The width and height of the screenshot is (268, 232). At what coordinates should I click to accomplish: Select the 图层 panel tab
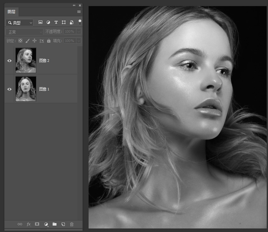(12, 12)
